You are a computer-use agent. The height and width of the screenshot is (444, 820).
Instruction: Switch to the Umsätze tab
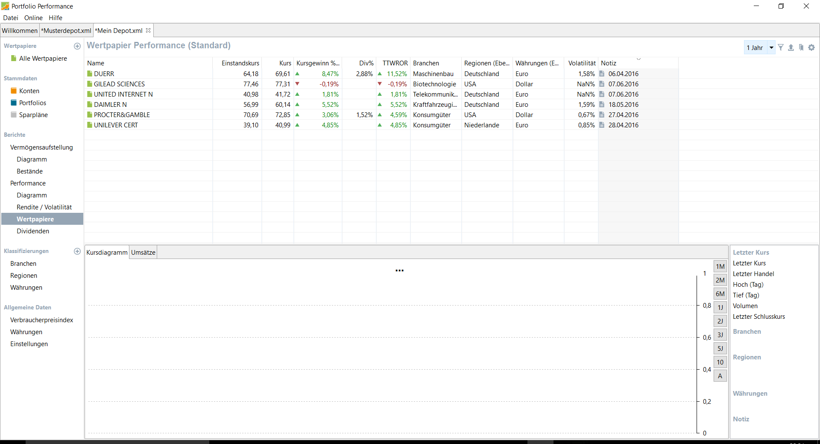(x=143, y=252)
